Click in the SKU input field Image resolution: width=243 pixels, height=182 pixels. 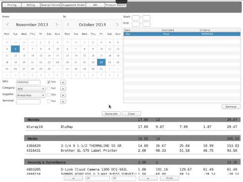point(28,82)
